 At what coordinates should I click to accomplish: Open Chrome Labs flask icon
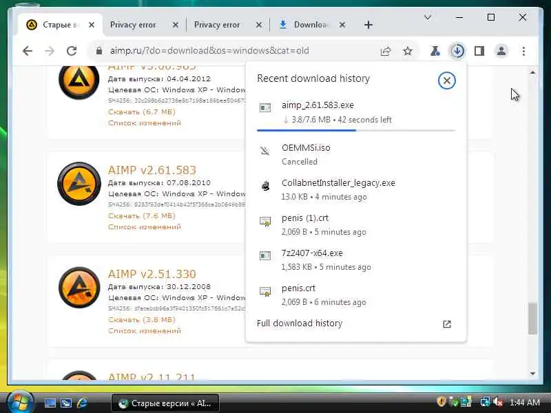[435, 51]
